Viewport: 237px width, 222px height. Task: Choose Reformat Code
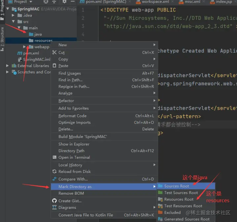(104, 116)
